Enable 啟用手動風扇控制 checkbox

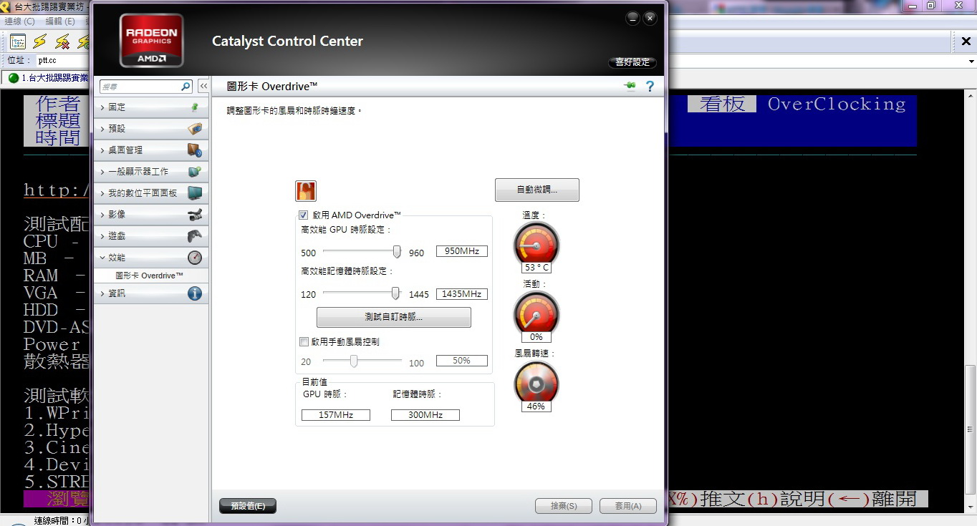(304, 342)
